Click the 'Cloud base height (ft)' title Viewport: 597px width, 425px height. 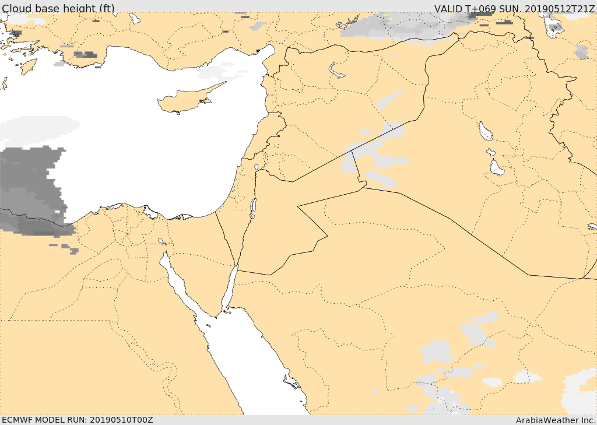(58, 8)
